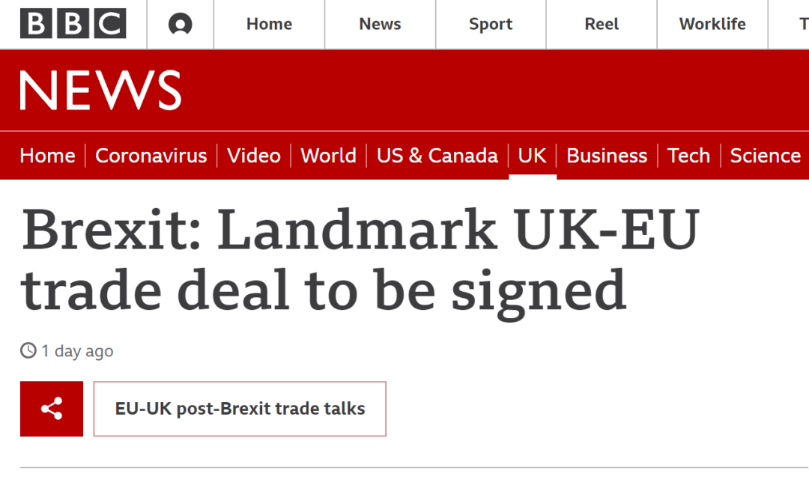Viewport: 809px width, 482px height.
Task: Open Sport in top BBC bar
Action: (491, 24)
